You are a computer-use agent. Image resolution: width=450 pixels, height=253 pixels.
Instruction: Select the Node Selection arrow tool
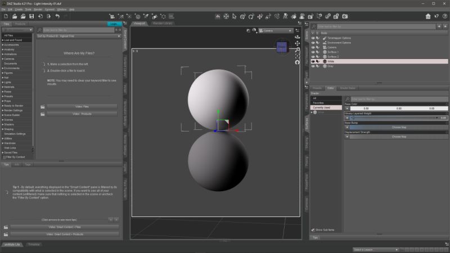point(235,16)
